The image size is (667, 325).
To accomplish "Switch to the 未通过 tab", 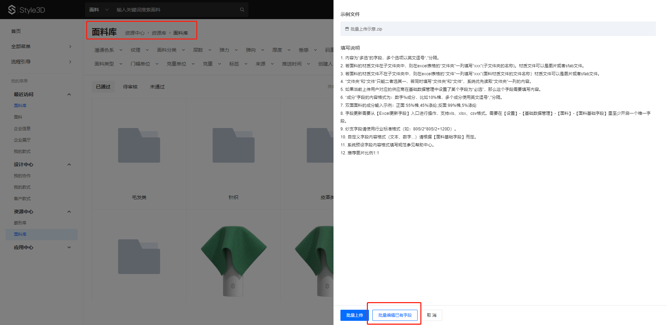I will click(x=157, y=87).
